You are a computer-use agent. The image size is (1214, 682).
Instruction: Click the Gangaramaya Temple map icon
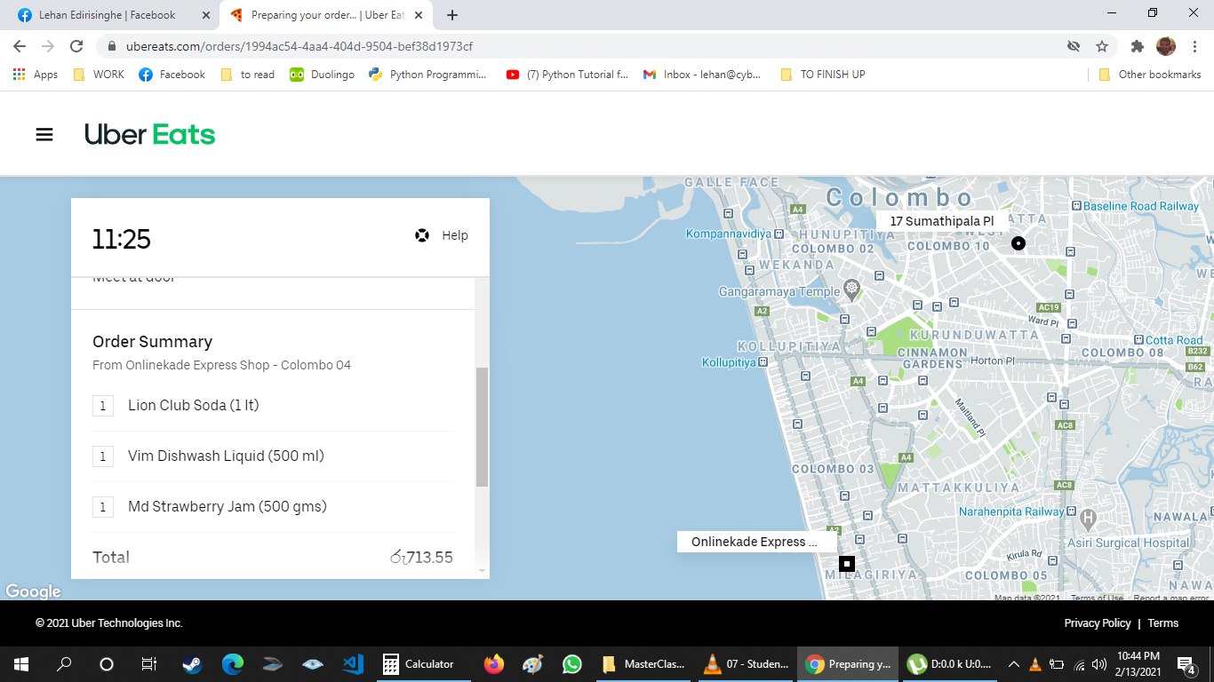point(852,289)
